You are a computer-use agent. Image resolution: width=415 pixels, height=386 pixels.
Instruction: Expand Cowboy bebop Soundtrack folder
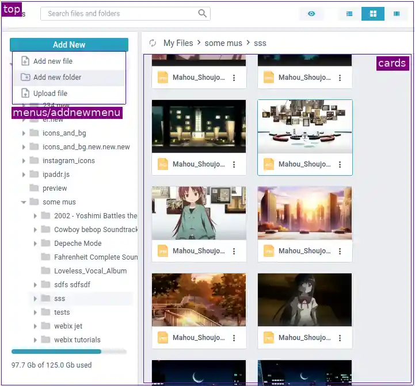click(x=35, y=230)
